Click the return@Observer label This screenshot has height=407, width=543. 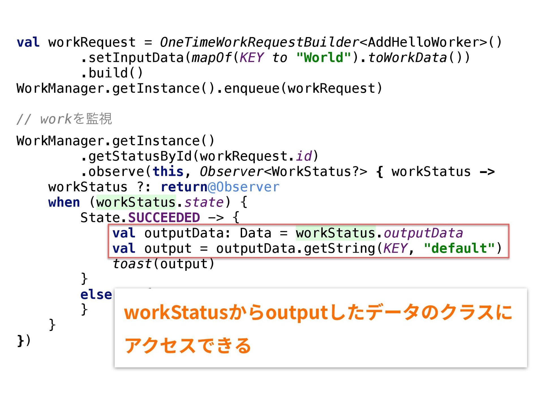click(220, 187)
